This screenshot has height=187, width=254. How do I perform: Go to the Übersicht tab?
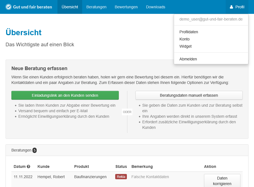click(x=70, y=7)
